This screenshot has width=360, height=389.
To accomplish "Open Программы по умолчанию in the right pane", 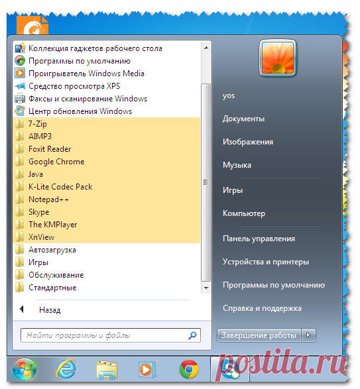I will click(x=274, y=285).
